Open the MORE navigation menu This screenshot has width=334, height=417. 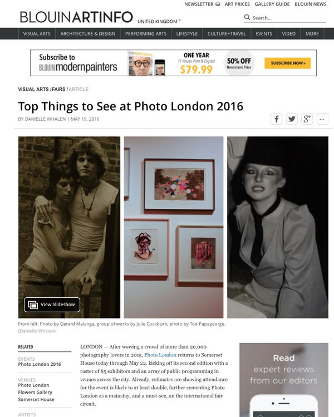click(312, 34)
